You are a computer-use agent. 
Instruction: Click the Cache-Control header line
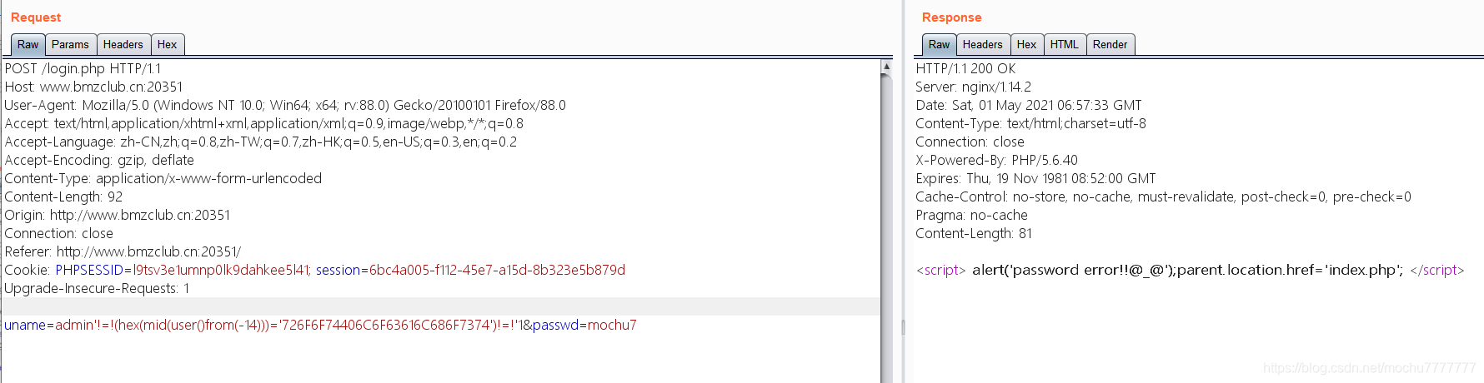click(1163, 196)
